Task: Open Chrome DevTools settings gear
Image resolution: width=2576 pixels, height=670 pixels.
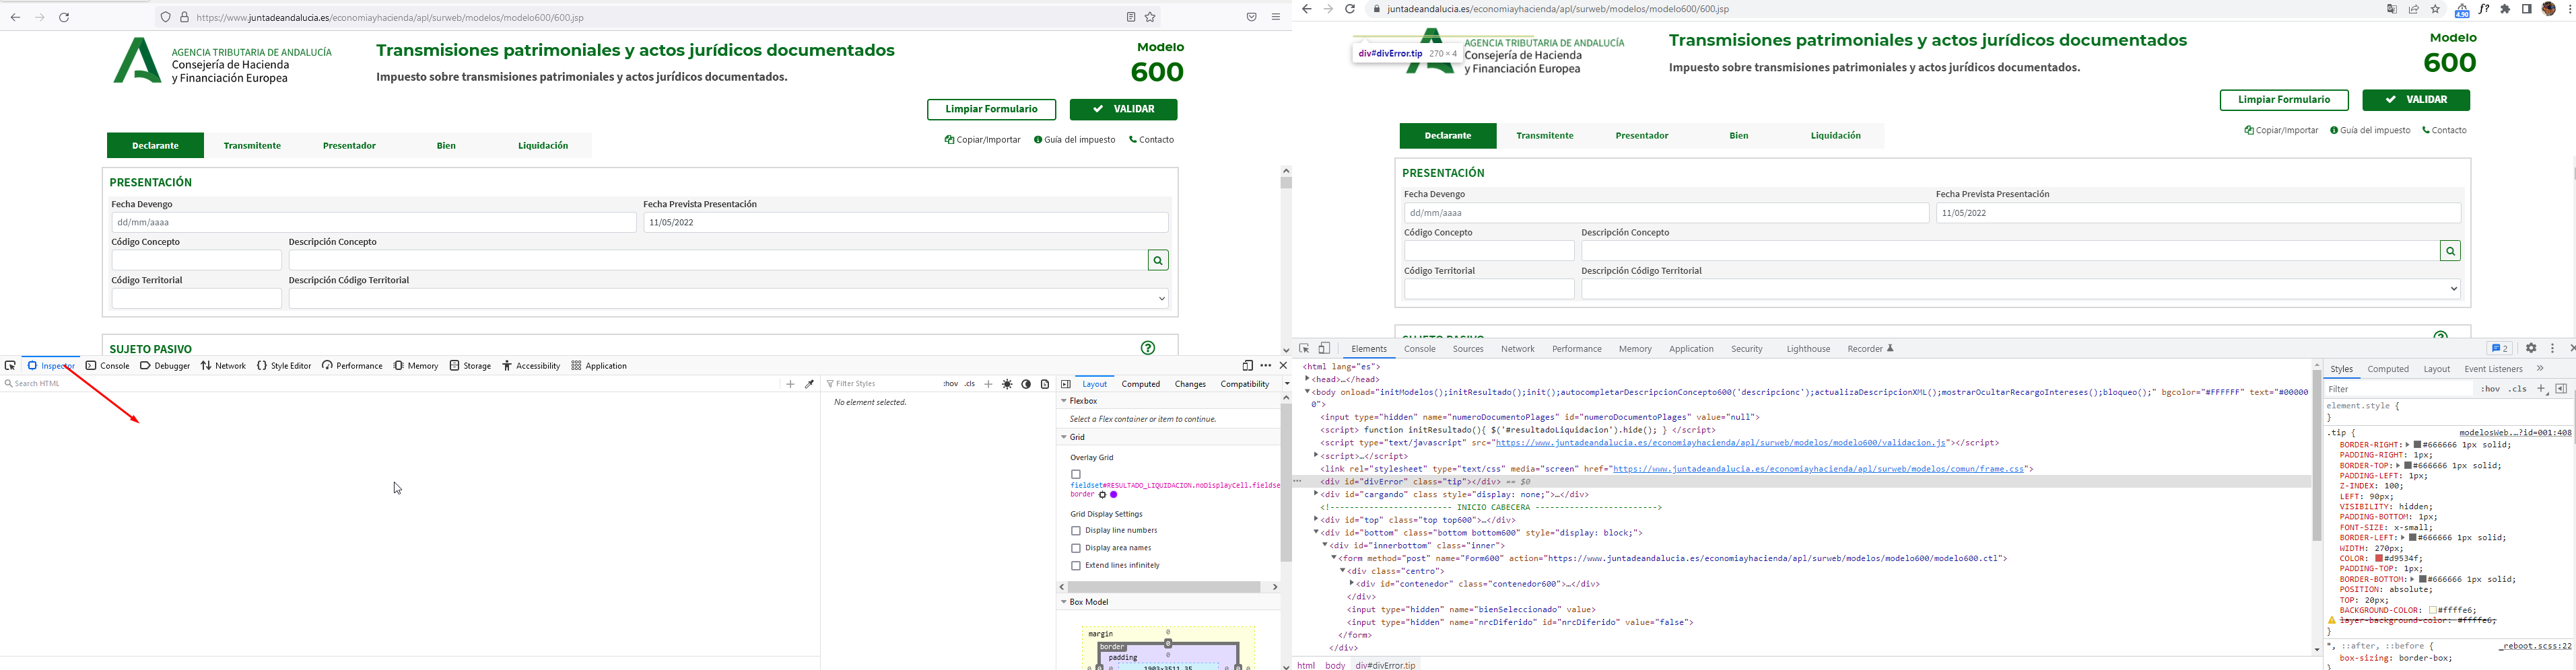Action: coord(2531,348)
